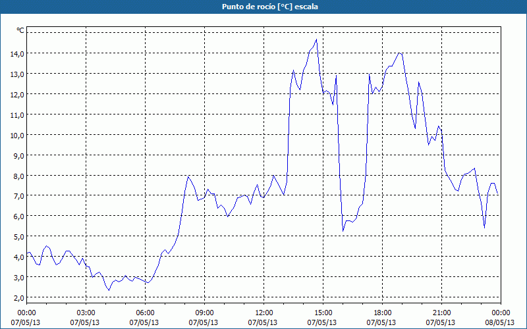
Task: Select the 14,0 y-axis label
Action: pos(17,54)
